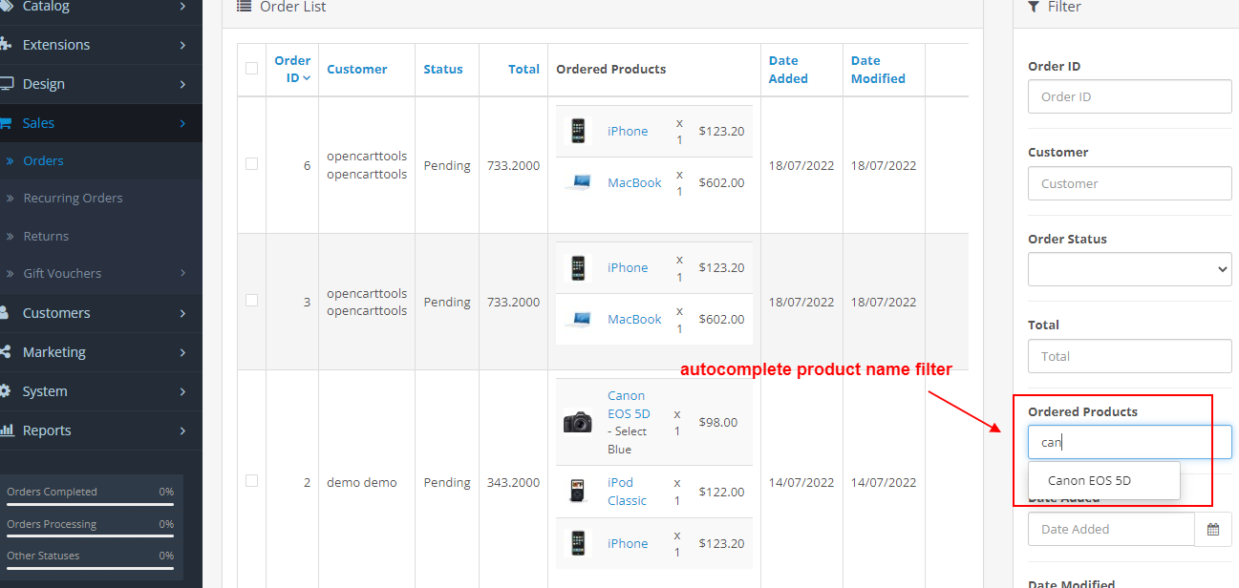The image size is (1239, 588).
Task: Click the Orders Completed progress bar
Action: [89, 503]
